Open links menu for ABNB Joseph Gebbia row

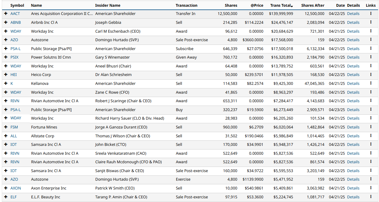pyautogui.click(x=371, y=22)
